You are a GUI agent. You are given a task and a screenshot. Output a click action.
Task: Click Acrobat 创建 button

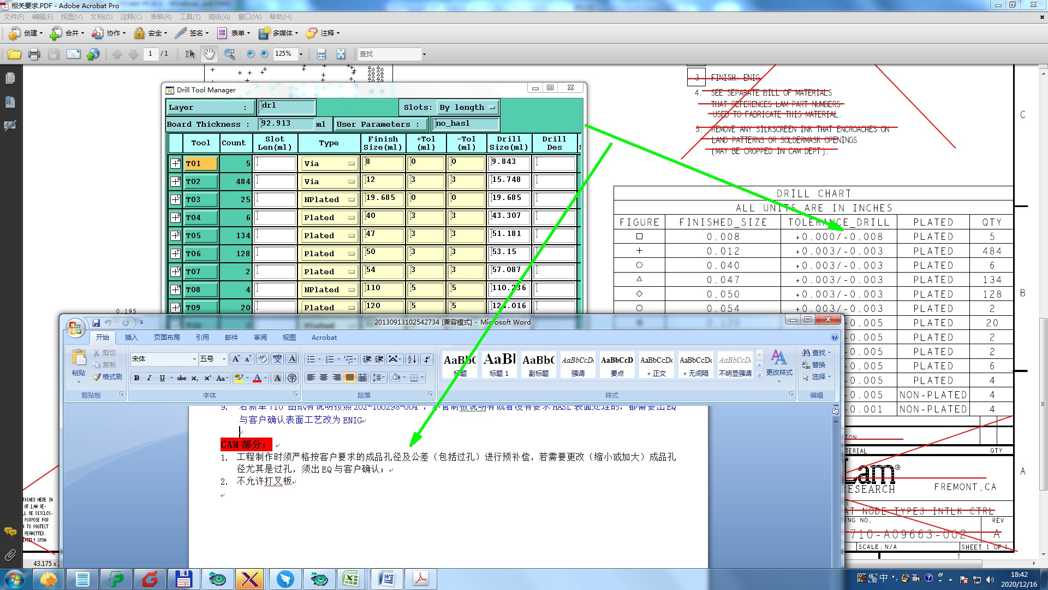coord(25,33)
